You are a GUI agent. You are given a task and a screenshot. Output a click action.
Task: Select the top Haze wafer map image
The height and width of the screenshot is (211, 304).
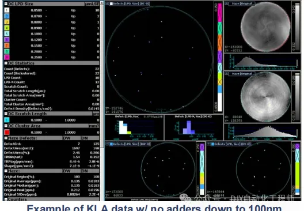[x=265, y=27]
